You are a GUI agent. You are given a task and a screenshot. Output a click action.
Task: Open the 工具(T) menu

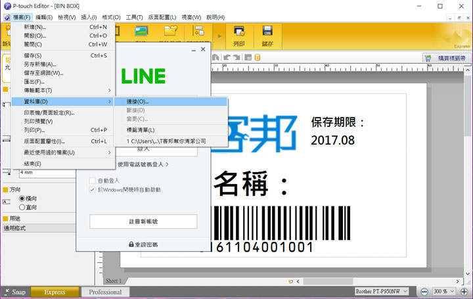click(x=134, y=17)
